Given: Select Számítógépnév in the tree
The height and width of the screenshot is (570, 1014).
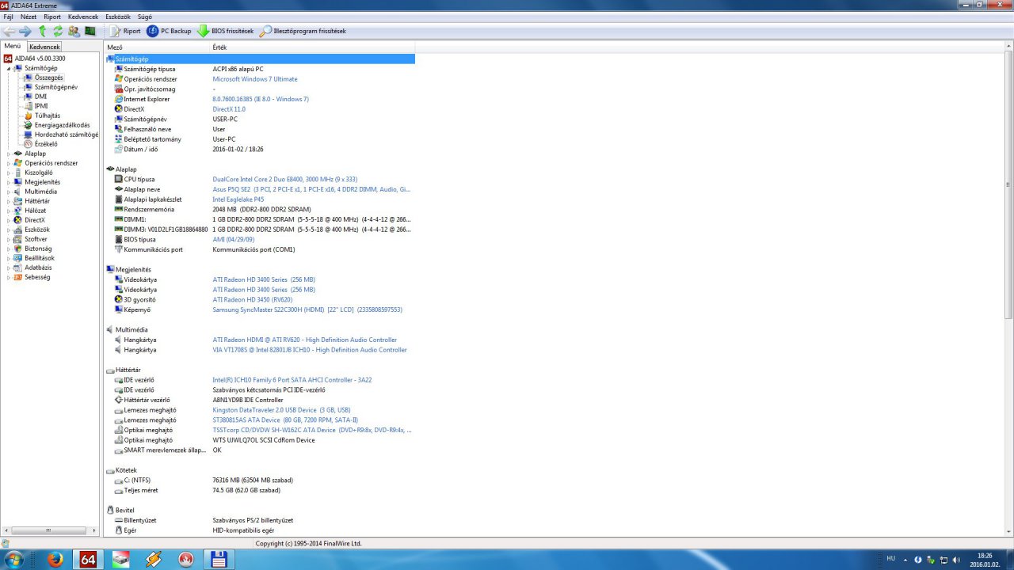Looking at the screenshot, I should (55, 87).
